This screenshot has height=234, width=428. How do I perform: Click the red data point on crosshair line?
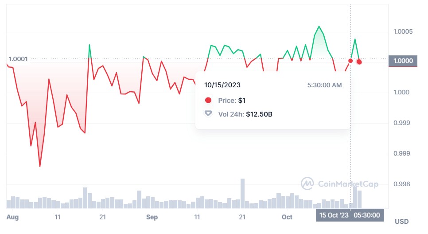(x=350, y=61)
